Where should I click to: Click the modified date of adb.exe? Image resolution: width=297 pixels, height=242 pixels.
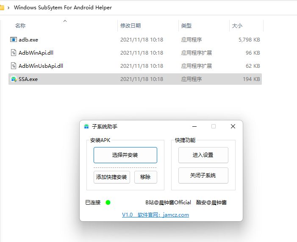tap(142, 39)
